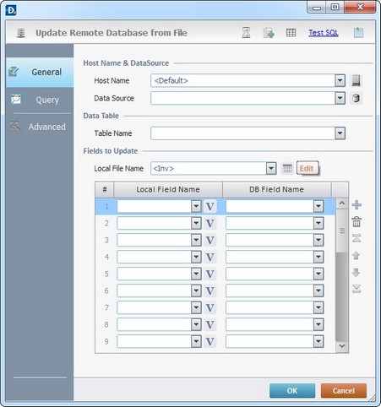Confirm with the OK button
The image size is (381, 407).
pos(292,391)
